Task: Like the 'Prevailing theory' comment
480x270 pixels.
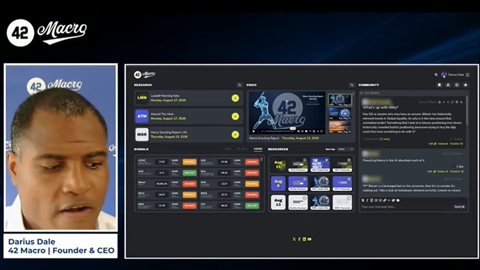Action: coord(456,166)
